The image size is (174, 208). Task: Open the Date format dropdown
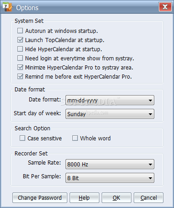point(110,100)
